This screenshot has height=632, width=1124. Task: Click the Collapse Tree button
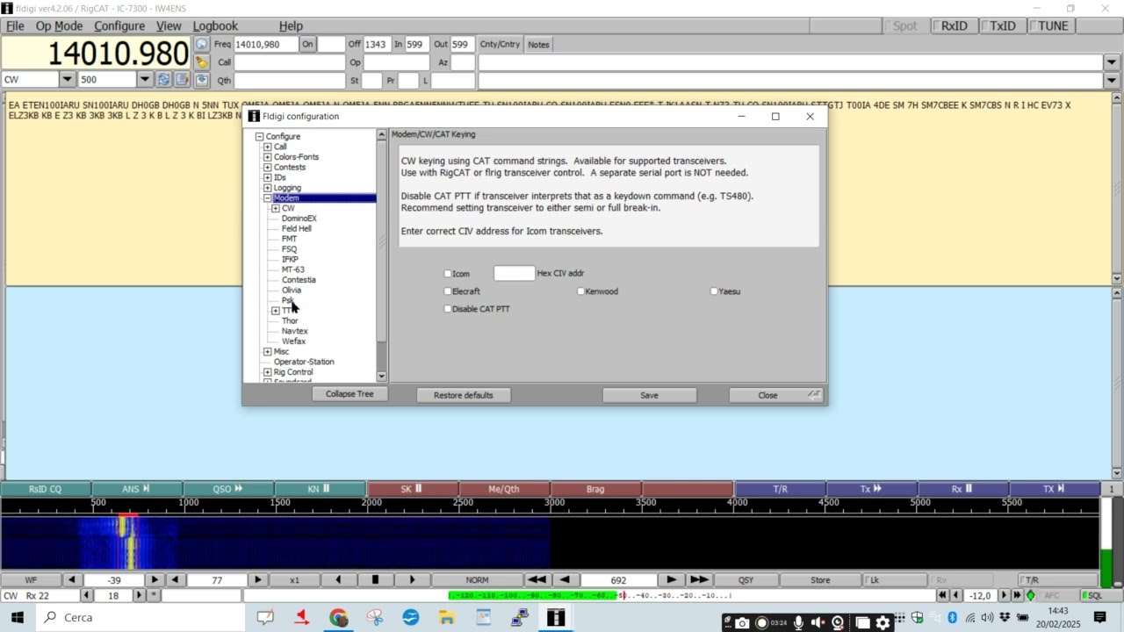coord(349,394)
